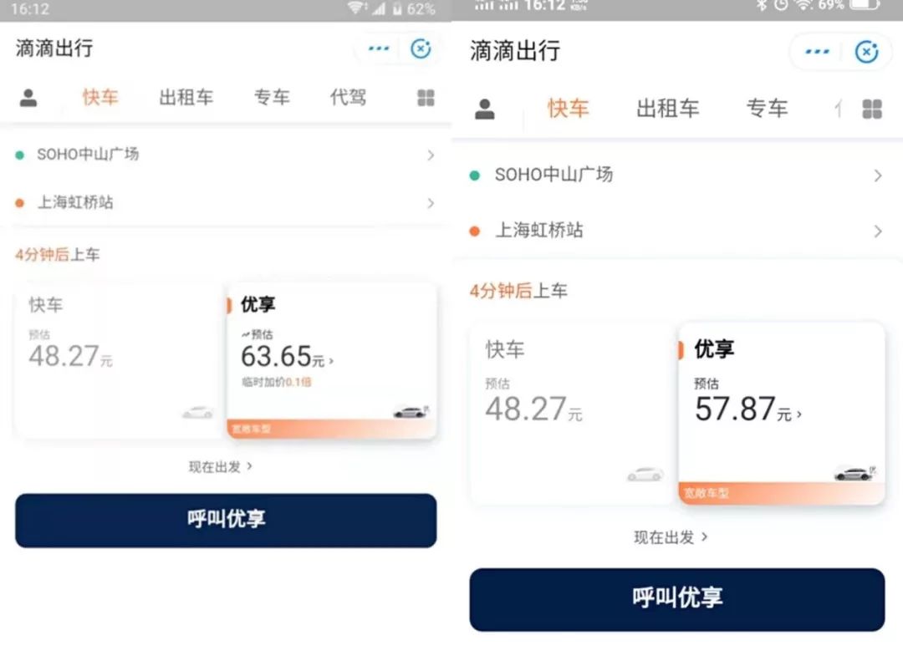Close mini program in left screenshot
Image resolution: width=903 pixels, height=661 pixels.
pyautogui.click(x=421, y=48)
